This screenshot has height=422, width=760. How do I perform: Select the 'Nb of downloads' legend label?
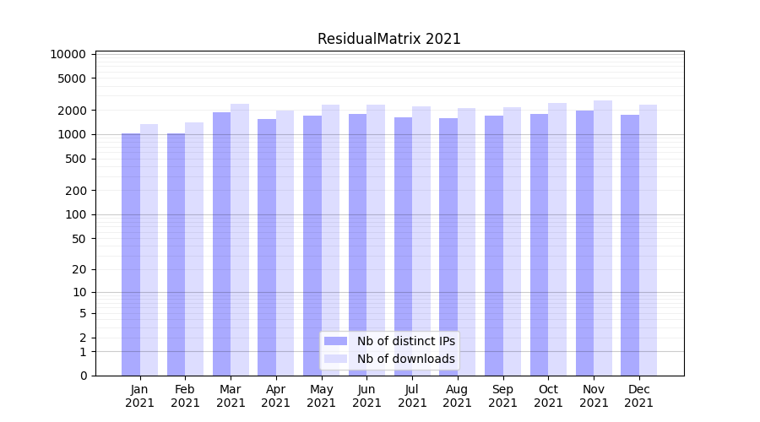(x=405, y=359)
